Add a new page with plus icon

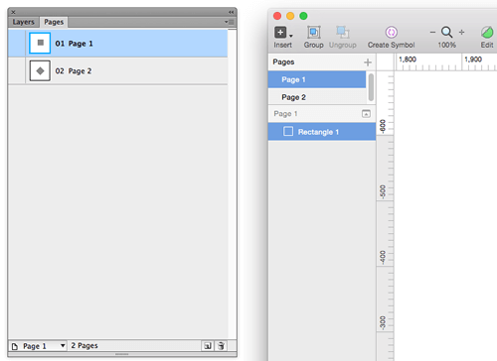tap(368, 62)
